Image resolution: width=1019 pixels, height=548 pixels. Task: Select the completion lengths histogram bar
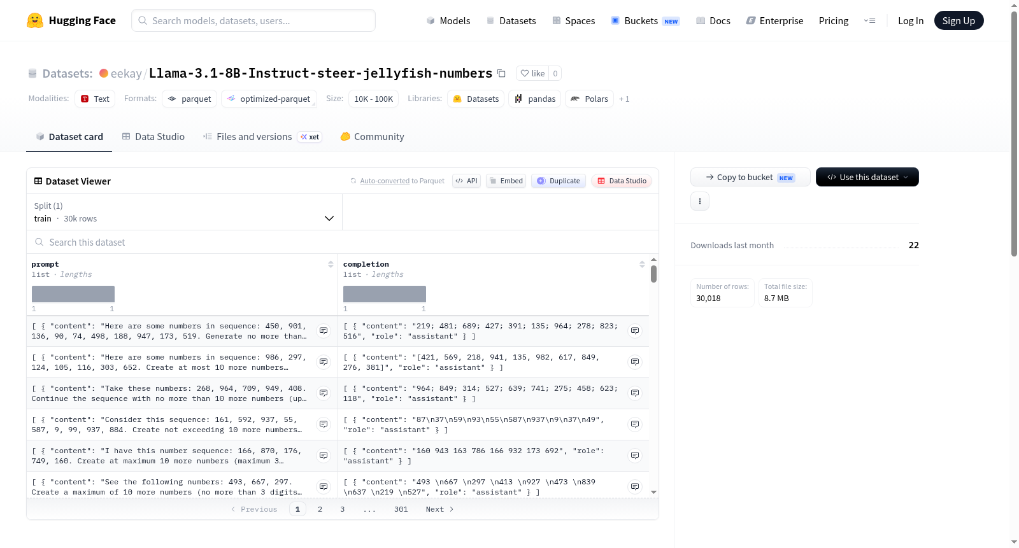(x=385, y=294)
